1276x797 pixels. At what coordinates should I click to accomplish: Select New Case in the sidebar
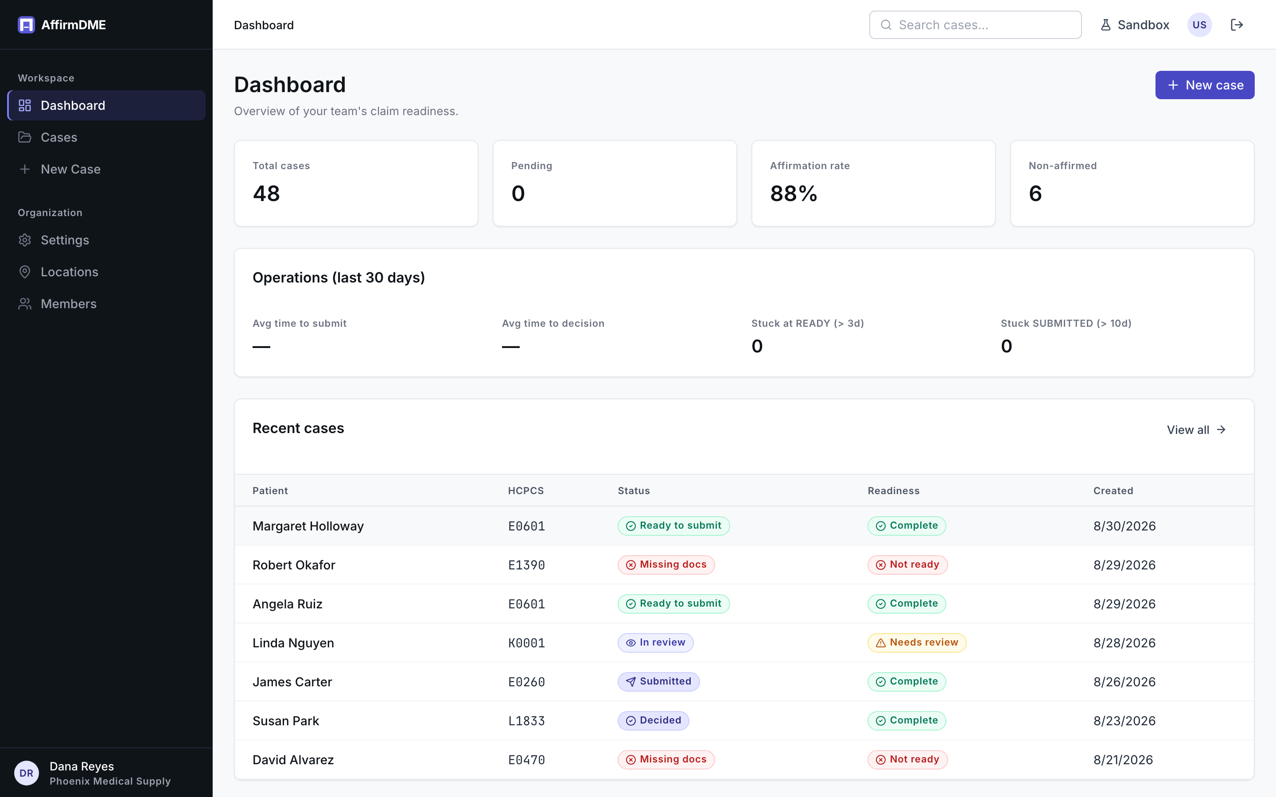(x=106, y=169)
